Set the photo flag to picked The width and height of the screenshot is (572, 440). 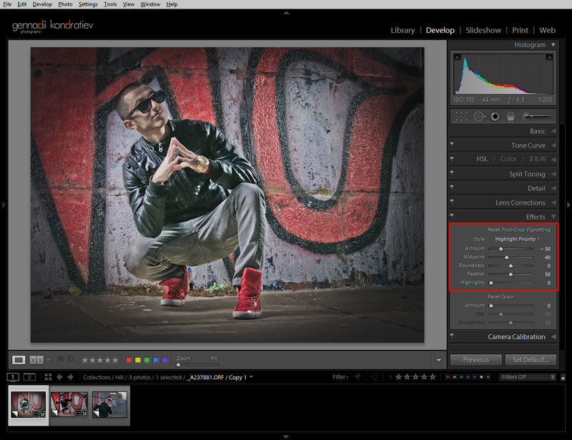[61, 360]
